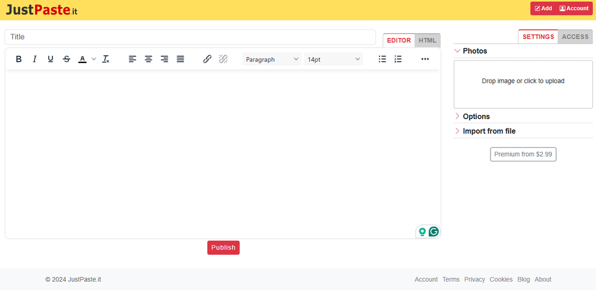The height and width of the screenshot is (290, 596).
Task: Align text to center
Action: tap(148, 59)
